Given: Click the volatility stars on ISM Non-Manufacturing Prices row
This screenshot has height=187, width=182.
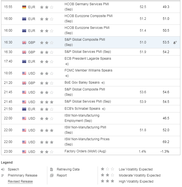Looking at the screenshot, I should 47,142.
